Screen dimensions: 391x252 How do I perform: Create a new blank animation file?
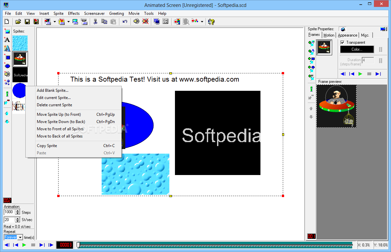[7, 22]
